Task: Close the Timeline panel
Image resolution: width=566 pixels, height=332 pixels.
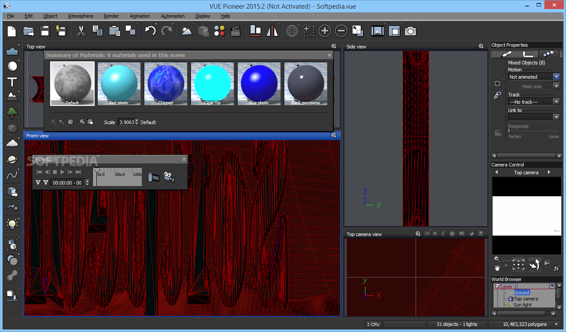Action: (184, 159)
